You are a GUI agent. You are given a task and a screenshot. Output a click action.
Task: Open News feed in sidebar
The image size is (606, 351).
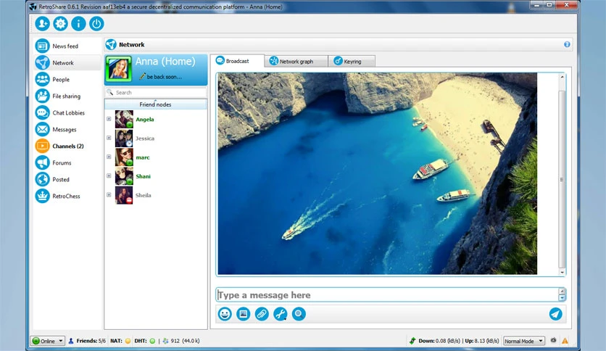coord(67,46)
